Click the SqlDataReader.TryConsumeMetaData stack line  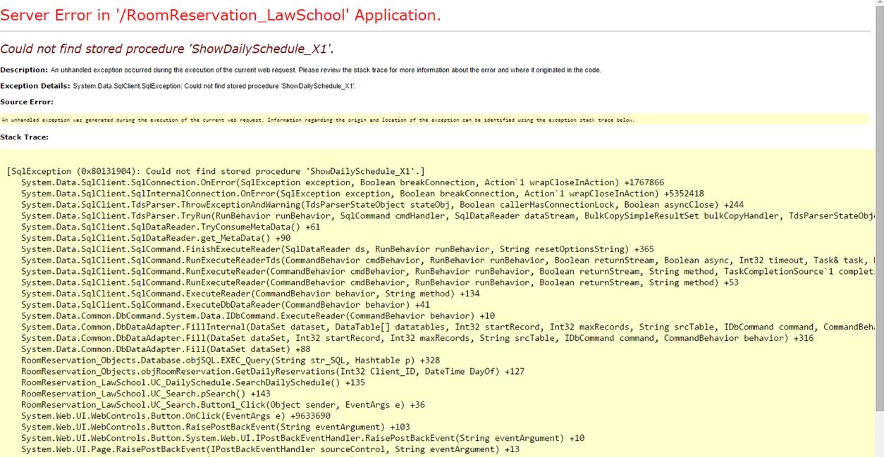click(x=171, y=227)
